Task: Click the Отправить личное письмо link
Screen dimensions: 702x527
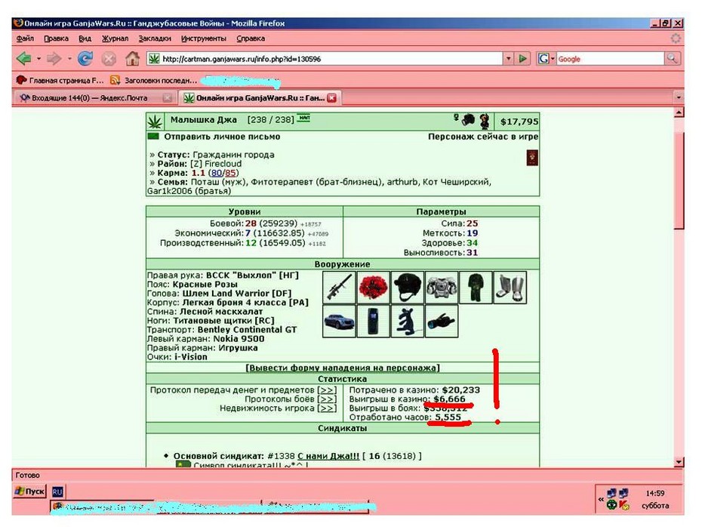Action: (x=222, y=137)
